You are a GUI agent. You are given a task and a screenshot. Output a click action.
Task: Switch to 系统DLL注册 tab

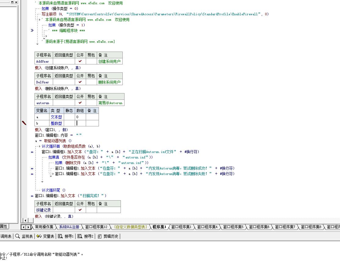pos(69,227)
